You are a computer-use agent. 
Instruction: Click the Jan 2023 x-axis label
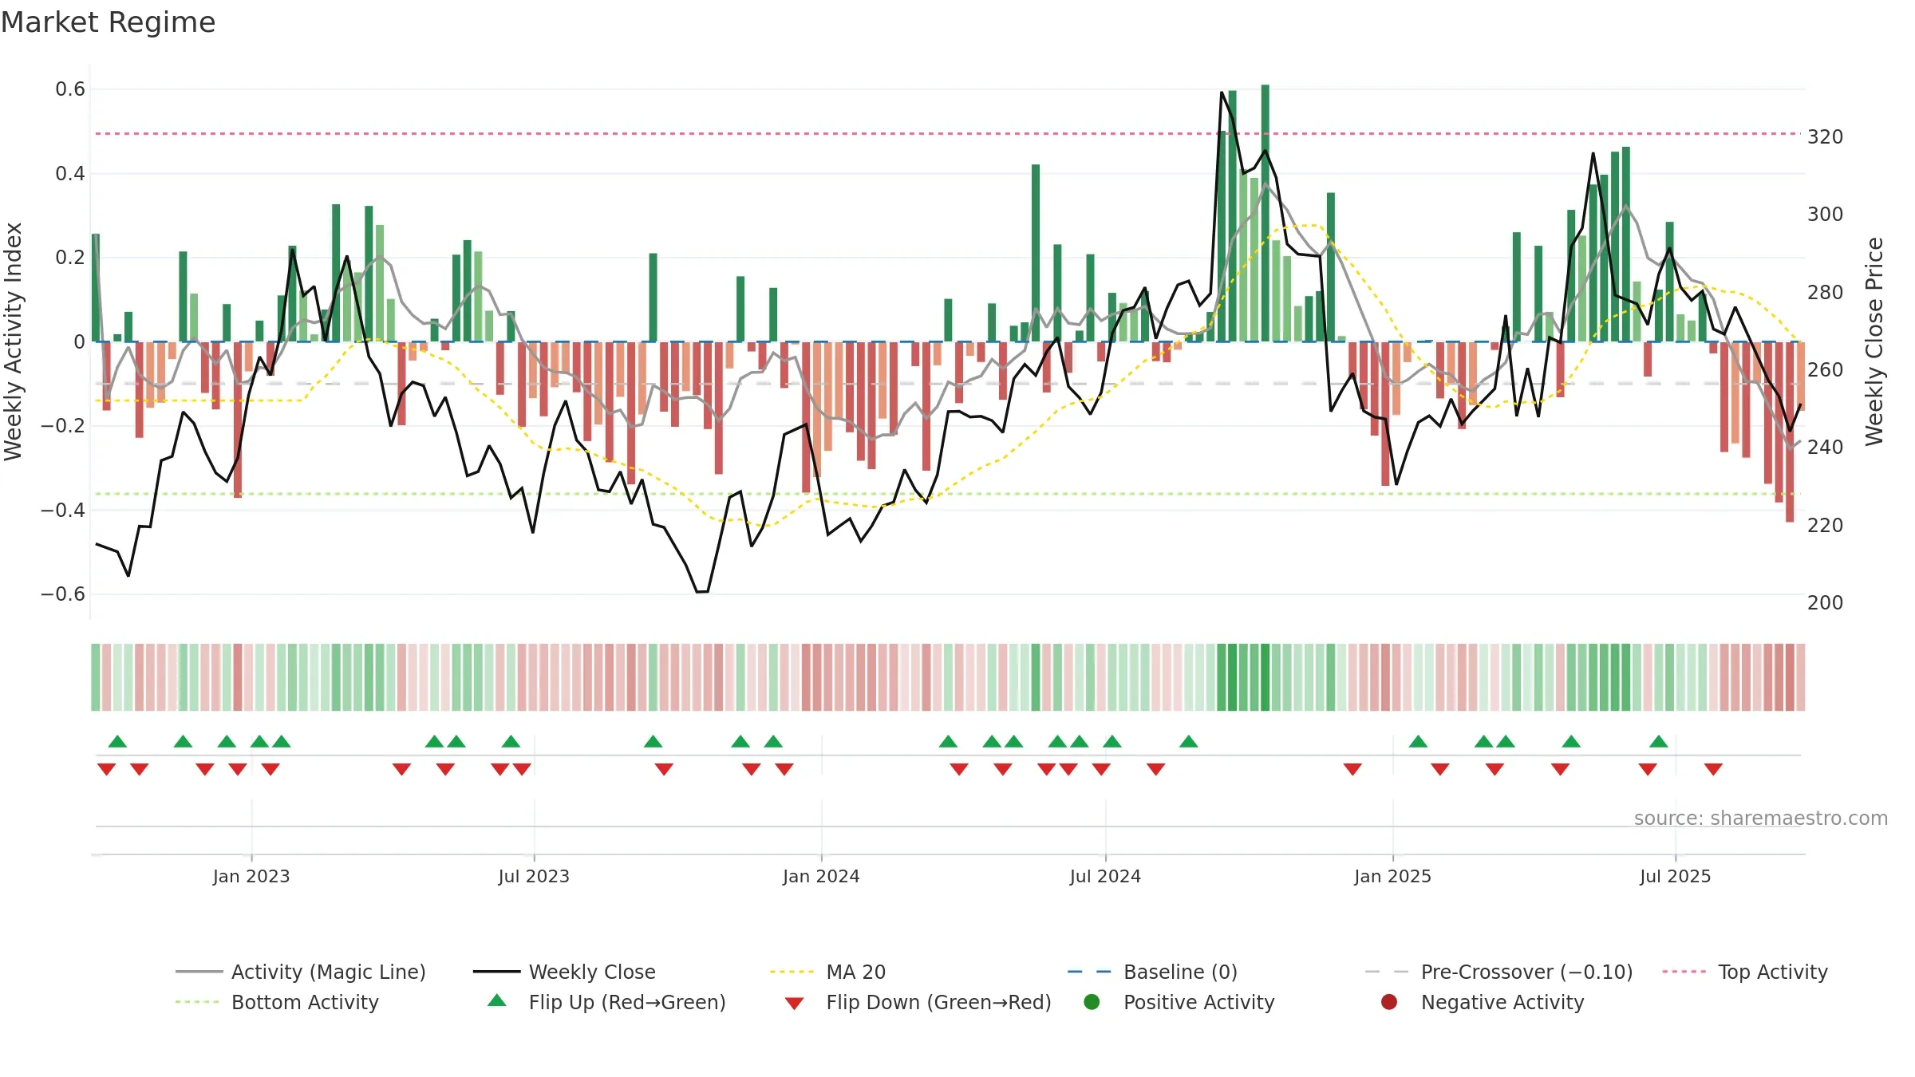pyautogui.click(x=251, y=876)
